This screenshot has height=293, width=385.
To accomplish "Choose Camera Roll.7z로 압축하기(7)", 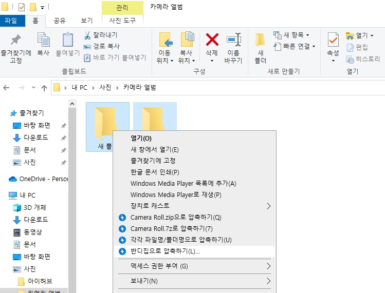I will click(194, 229).
